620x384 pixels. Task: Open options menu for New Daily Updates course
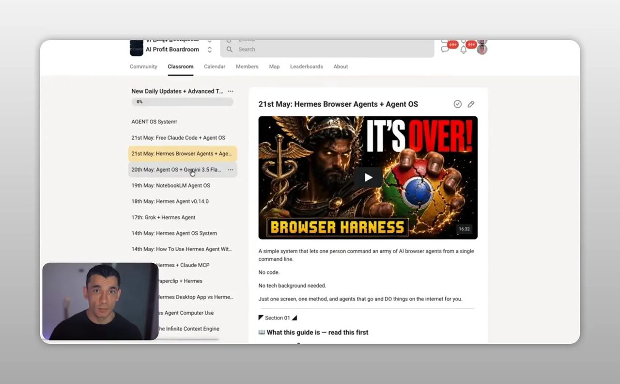pos(231,91)
